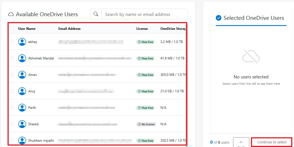Click the name abhay
The width and height of the screenshot is (294, 147).
pos(33,42)
